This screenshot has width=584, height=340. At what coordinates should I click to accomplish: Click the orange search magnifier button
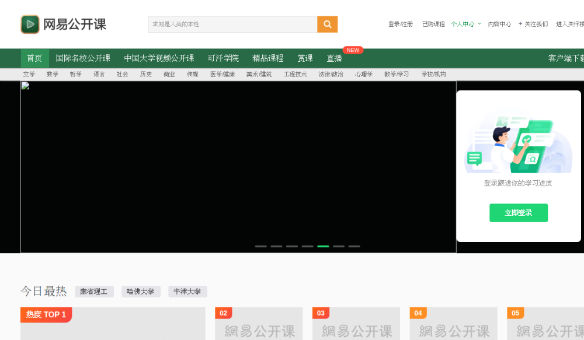point(328,24)
